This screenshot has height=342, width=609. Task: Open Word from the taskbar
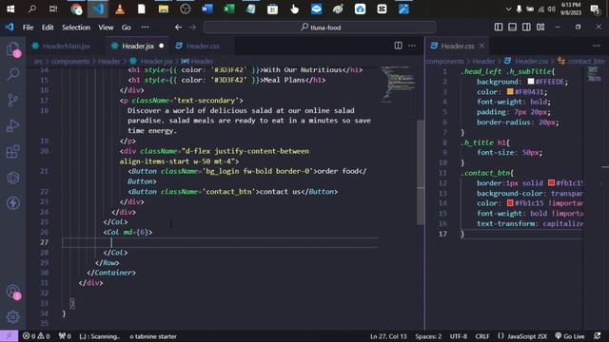[207, 9]
